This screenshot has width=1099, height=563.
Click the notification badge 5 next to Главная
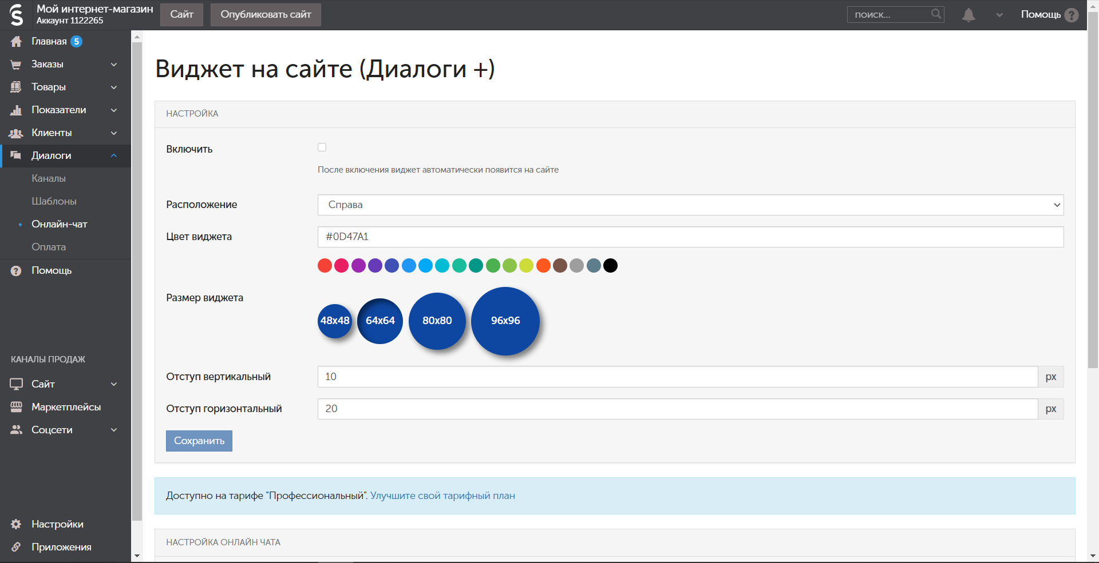(x=76, y=41)
